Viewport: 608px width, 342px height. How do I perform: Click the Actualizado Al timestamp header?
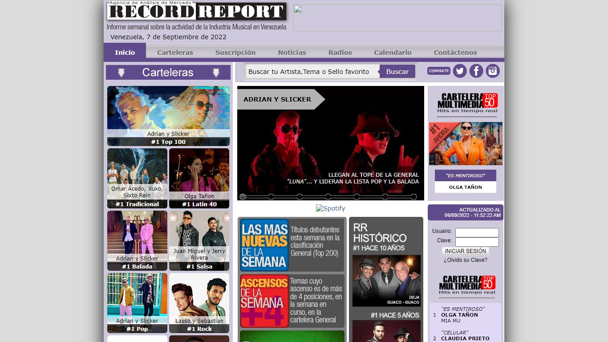[466, 212]
